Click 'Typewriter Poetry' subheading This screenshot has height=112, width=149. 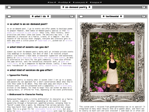pos(18,75)
